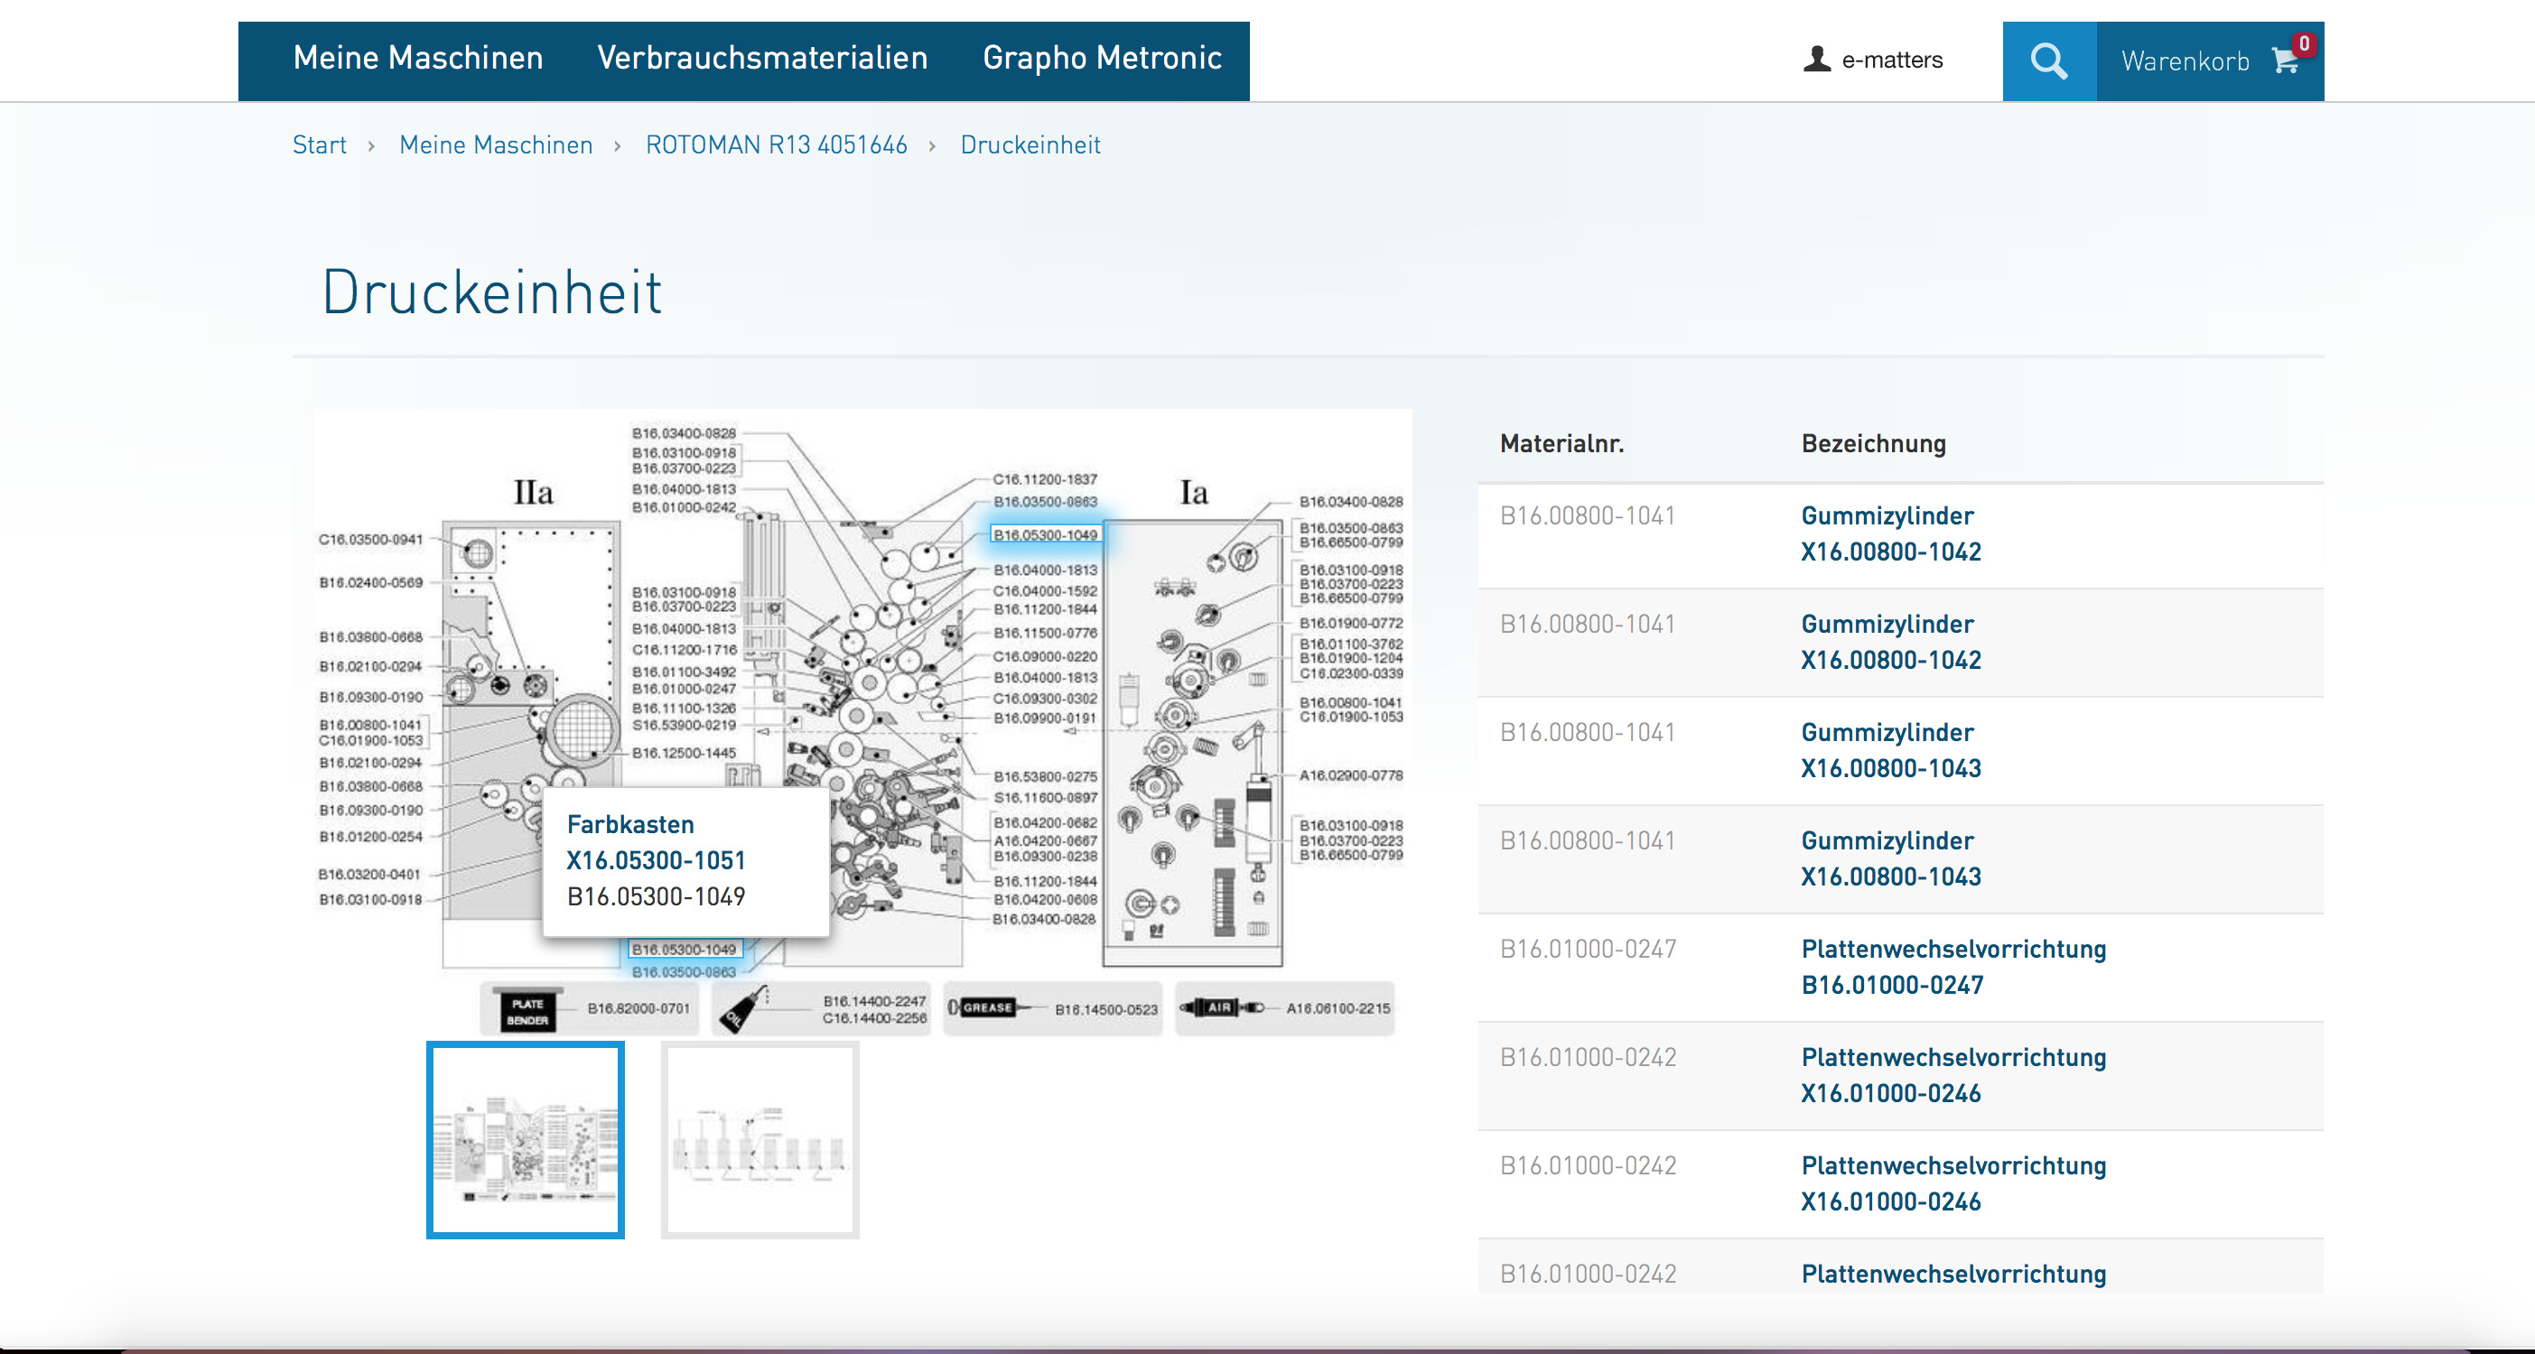The height and width of the screenshot is (1354, 2535).
Task: Click the e-matters user profile icon
Action: point(1817,60)
